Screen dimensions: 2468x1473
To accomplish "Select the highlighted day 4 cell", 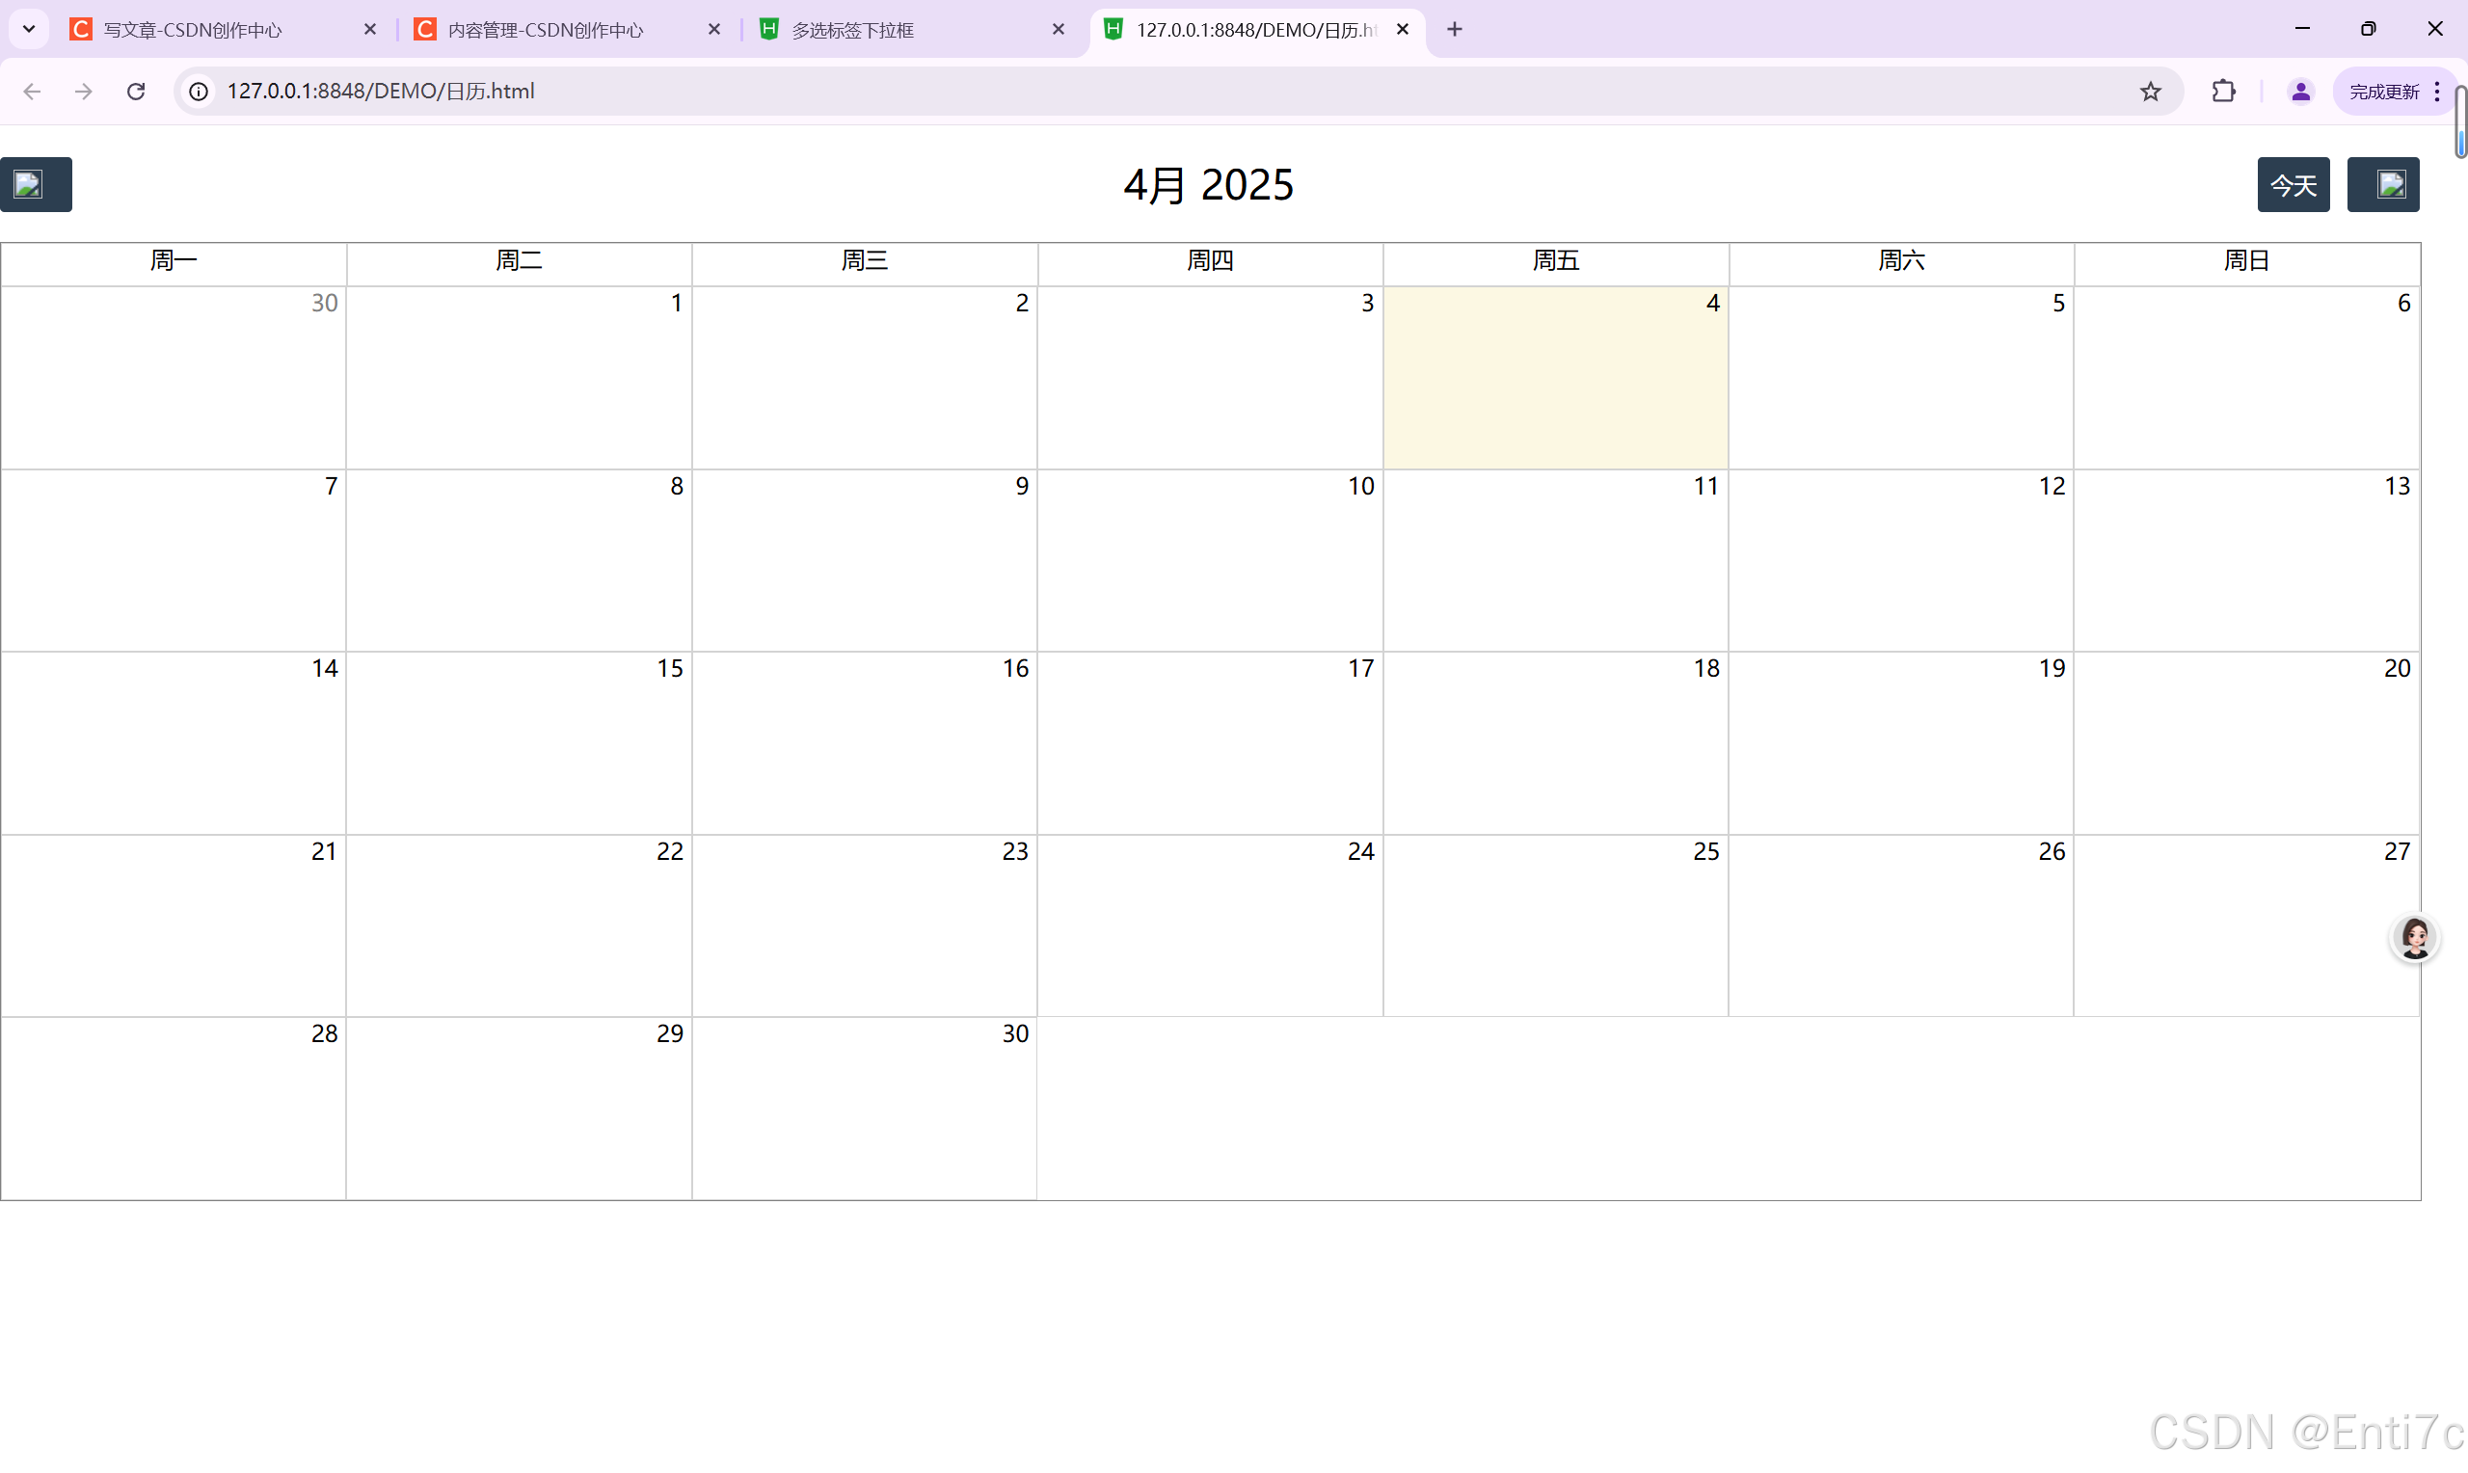I will tap(1555, 377).
